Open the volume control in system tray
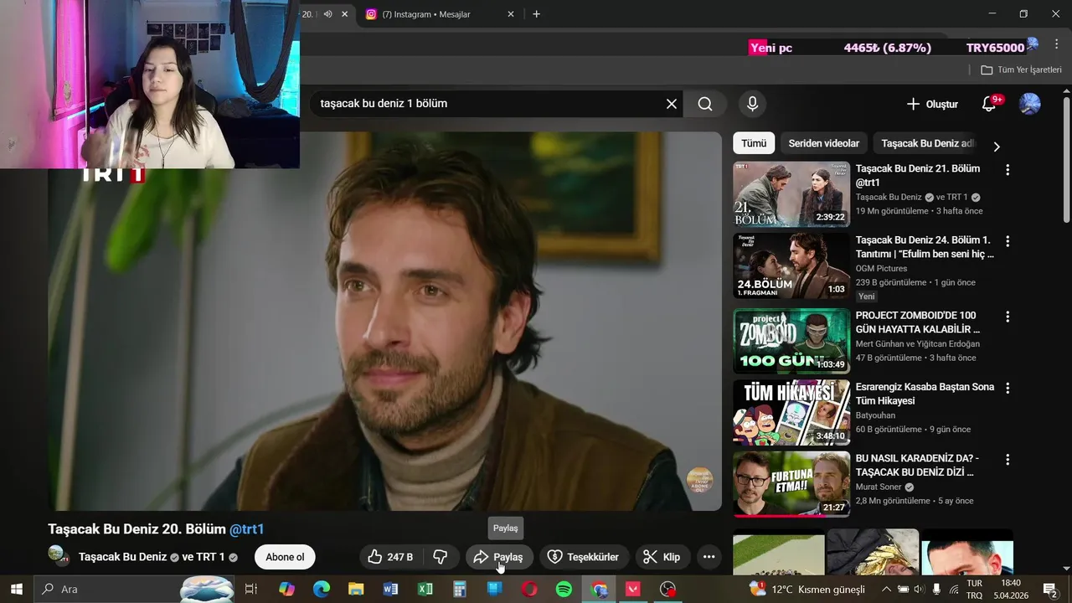1072x603 pixels. (x=920, y=589)
